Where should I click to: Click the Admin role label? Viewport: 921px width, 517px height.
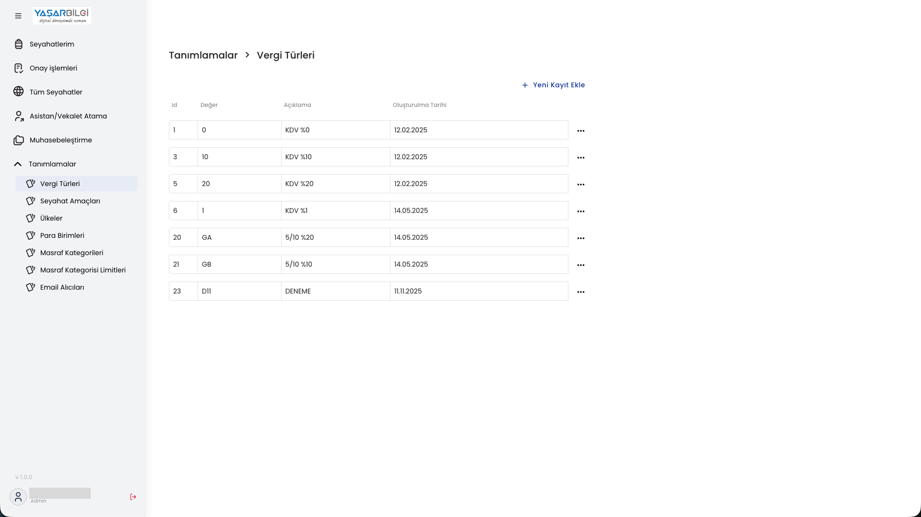click(x=38, y=501)
